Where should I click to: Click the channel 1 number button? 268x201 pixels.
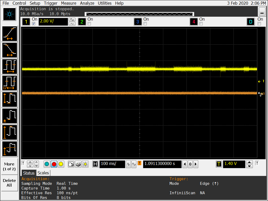26,22
